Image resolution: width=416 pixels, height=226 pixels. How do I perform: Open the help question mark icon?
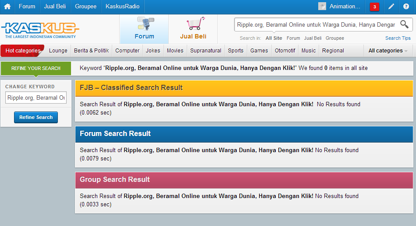pyautogui.click(x=406, y=7)
